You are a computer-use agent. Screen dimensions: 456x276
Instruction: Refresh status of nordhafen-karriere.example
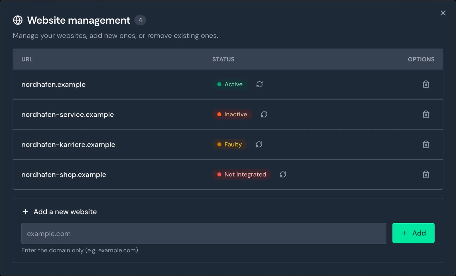pos(259,145)
